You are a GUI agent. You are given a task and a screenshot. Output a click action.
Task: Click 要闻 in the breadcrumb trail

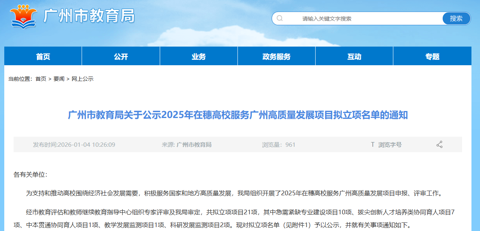pos(59,79)
